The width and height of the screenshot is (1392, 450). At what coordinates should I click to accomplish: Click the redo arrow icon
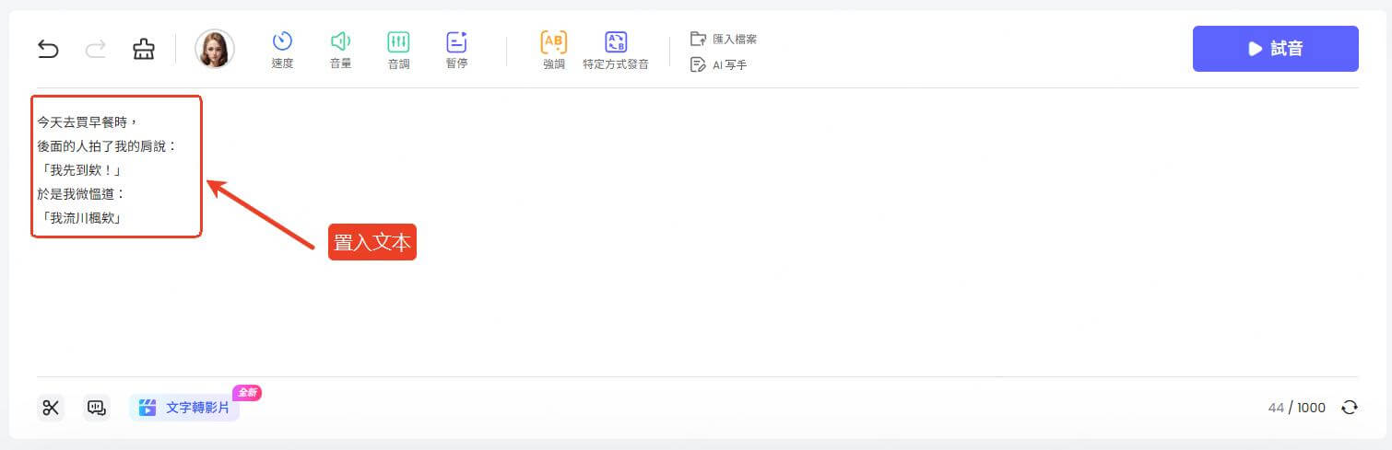click(x=96, y=49)
